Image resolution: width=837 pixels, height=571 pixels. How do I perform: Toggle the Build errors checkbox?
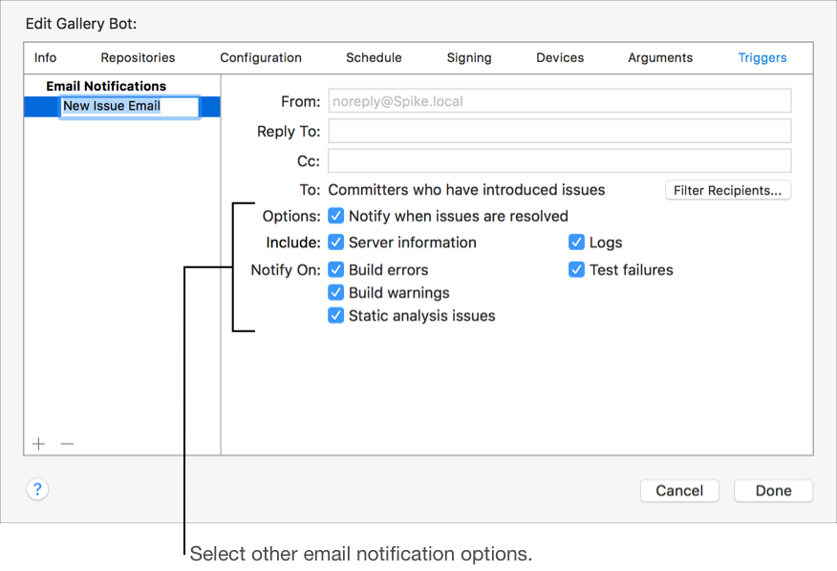tap(336, 270)
